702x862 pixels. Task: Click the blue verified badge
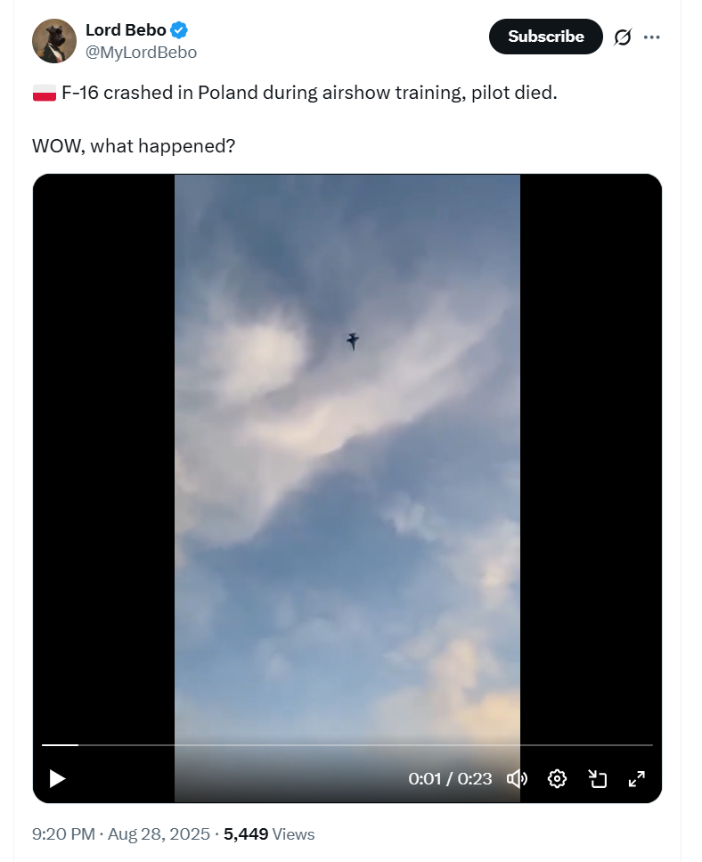(179, 30)
